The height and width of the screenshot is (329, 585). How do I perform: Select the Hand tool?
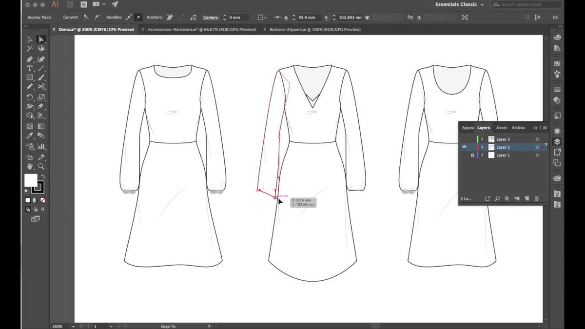30,166
